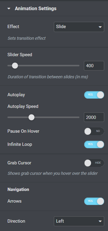Collapse the Animation Settings section arrow
Image resolution: width=108 pixels, height=231 pixels.
(9, 9)
